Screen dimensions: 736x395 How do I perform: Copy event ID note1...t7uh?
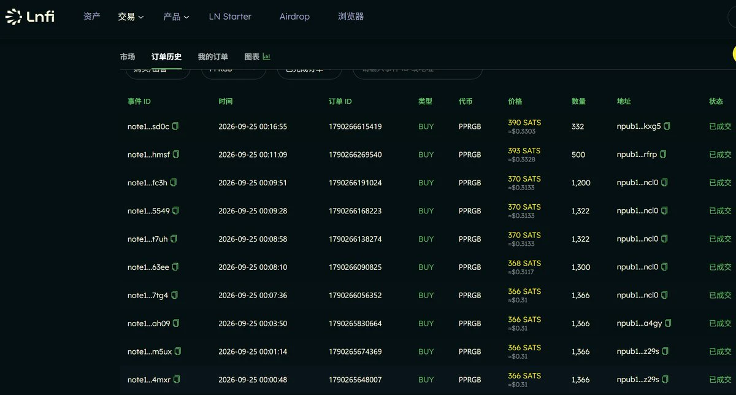174,239
